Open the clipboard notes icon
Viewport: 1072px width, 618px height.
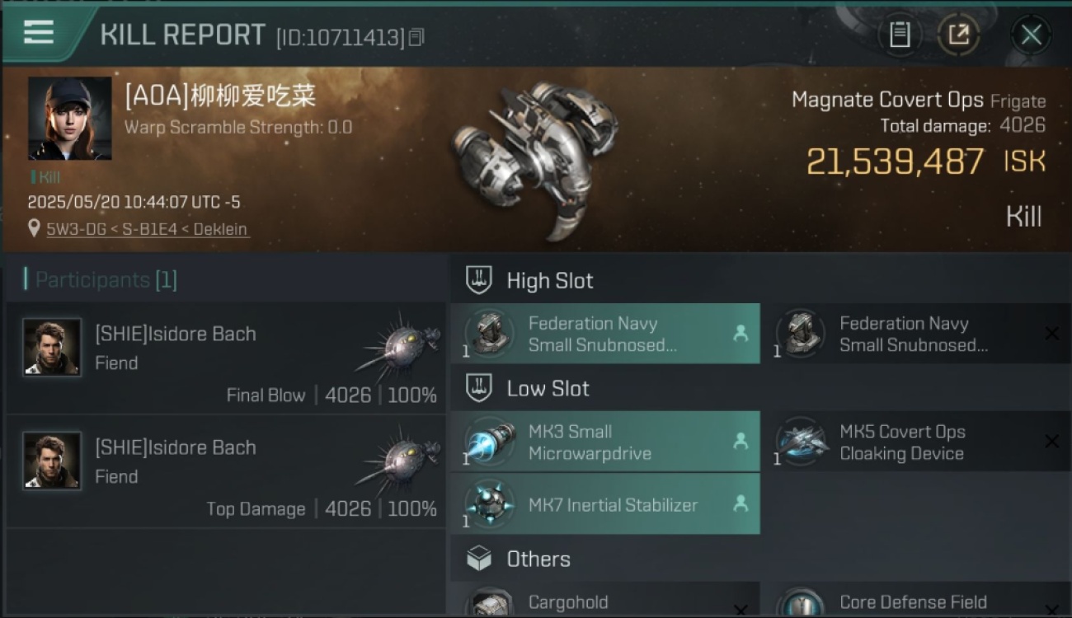click(x=900, y=35)
